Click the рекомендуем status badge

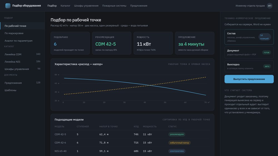point(177,134)
